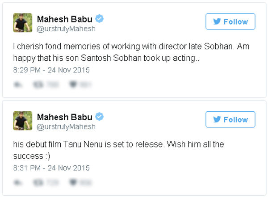The width and height of the screenshot is (268, 198).
Task: Click the @urstrulyMahesh handle in the second tweet
Action: coord(66,127)
